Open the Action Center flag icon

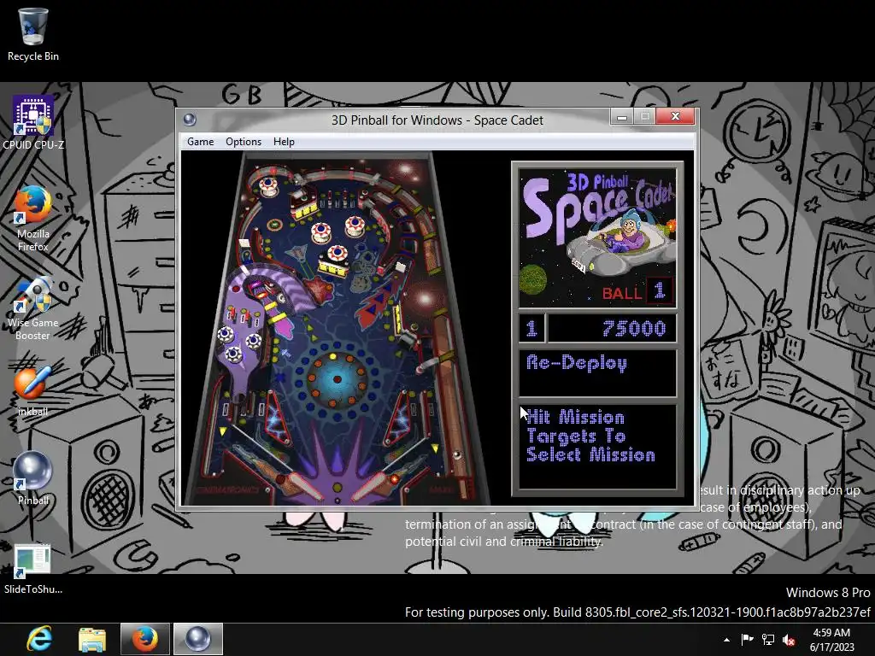tap(747, 639)
